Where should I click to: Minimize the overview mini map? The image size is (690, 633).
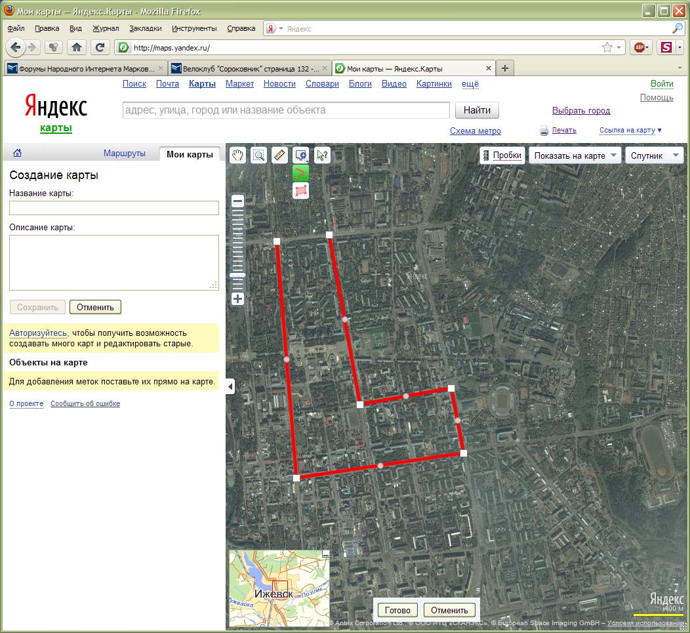[x=325, y=554]
